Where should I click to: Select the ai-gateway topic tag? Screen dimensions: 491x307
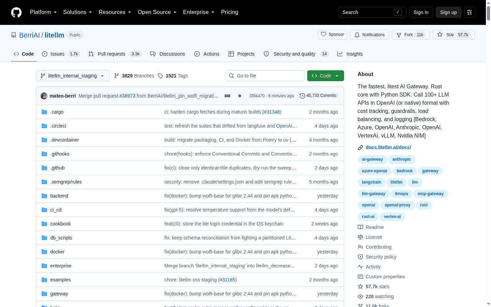pos(372,159)
